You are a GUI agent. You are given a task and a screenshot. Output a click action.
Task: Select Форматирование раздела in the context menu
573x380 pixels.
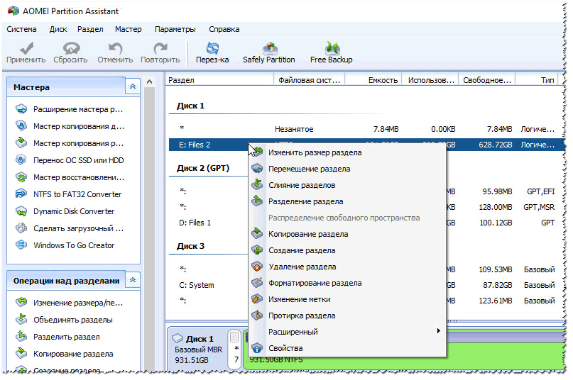[314, 284]
